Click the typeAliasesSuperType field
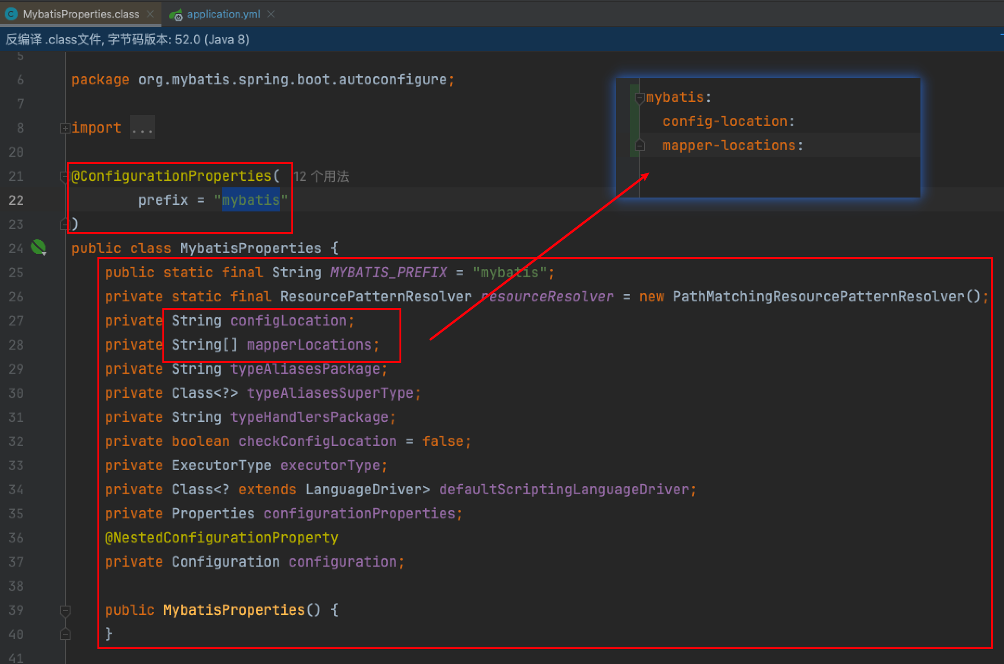 coord(330,393)
